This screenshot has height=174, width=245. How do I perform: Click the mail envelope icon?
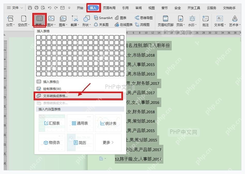coord(63,8)
